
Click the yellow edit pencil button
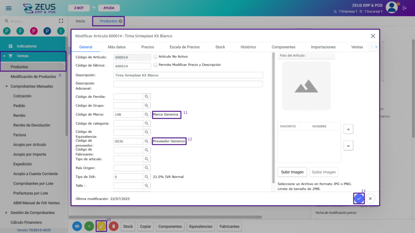[101, 227]
